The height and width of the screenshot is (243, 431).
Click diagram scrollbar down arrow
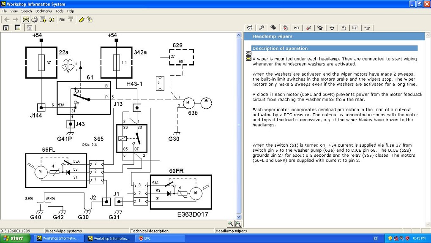pyautogui.click(x=239, y=217)
